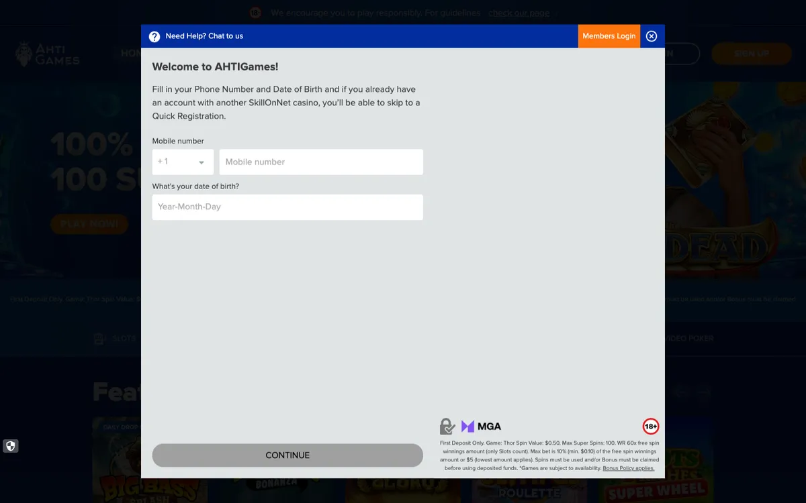Open the Bonus Policy applies link
Viewport: 806px width, 503px height.
[x=629, y=468]
